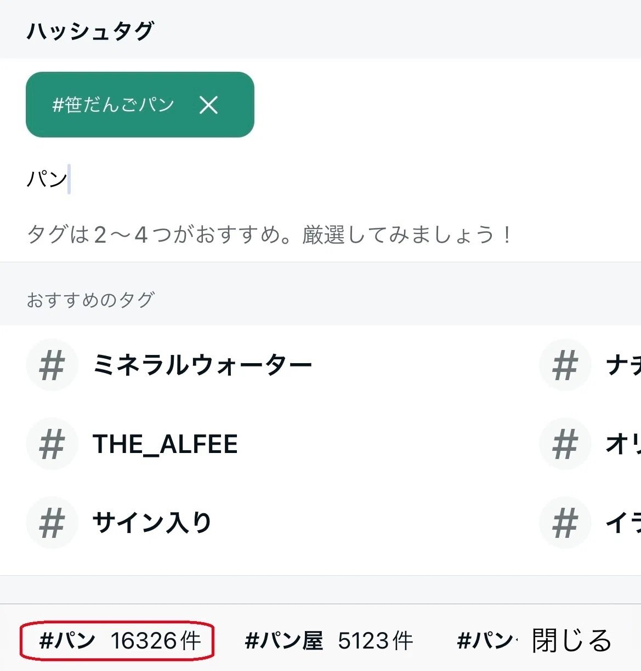Add the THE_ALFEE recommended tag
The height and width of the screenshot is (671, 641).
pyautogui.click(x=165, y=444)
